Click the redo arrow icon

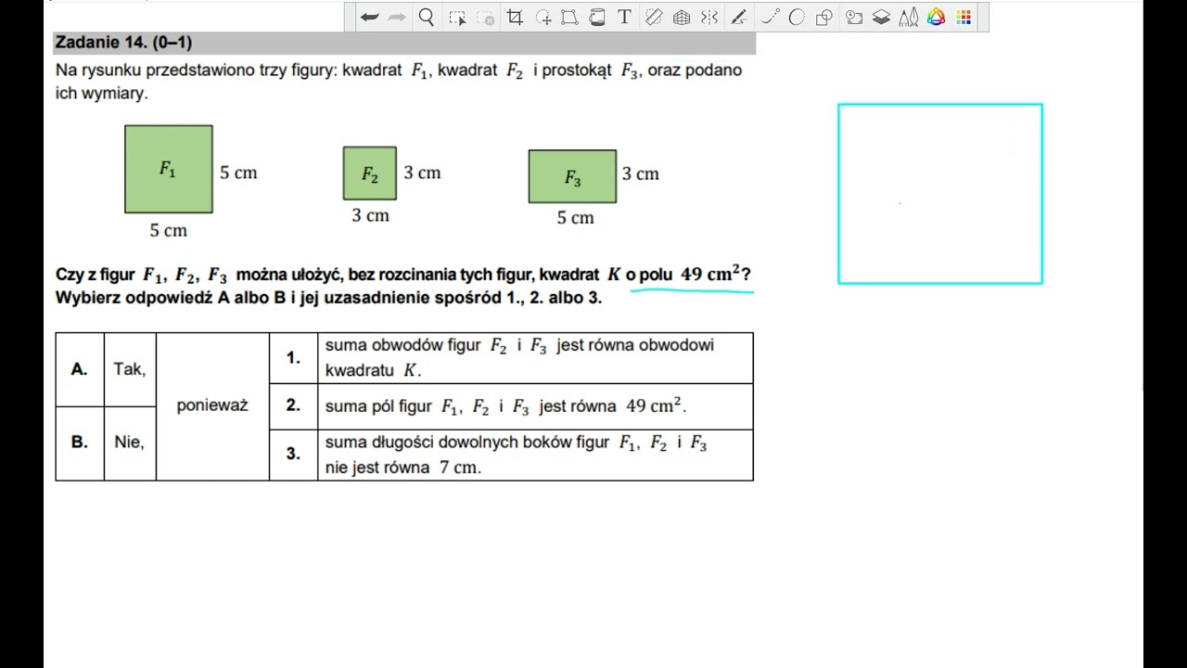(397, 17)
